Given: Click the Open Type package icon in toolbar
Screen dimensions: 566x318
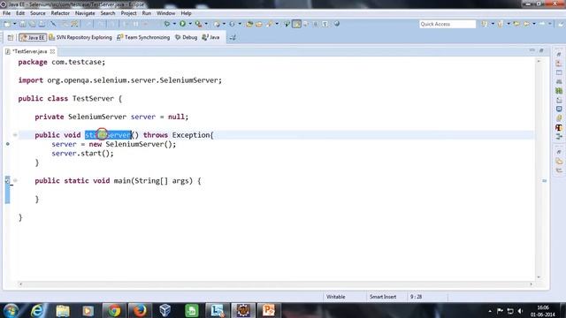Looking at the screenshot, I should pyautogui.click(x=249, y=24).
